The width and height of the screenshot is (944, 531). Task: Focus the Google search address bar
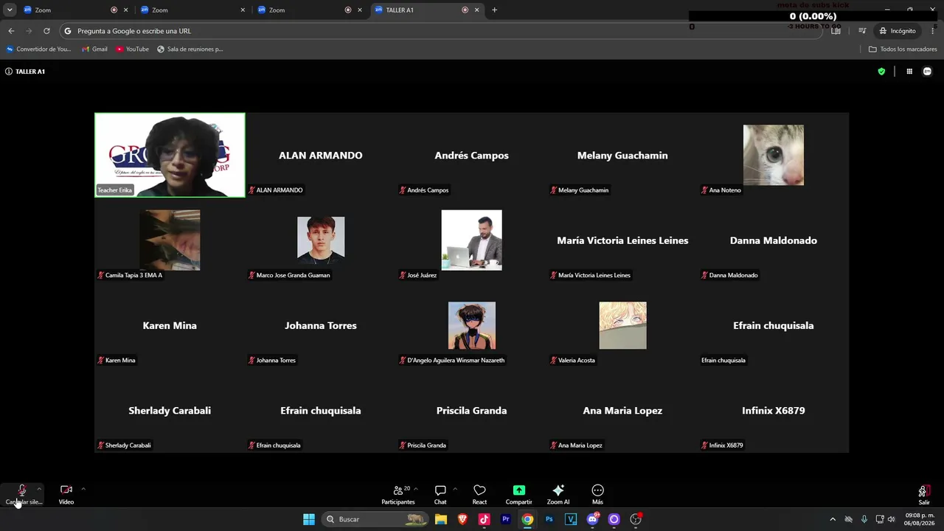pos(440,31)
